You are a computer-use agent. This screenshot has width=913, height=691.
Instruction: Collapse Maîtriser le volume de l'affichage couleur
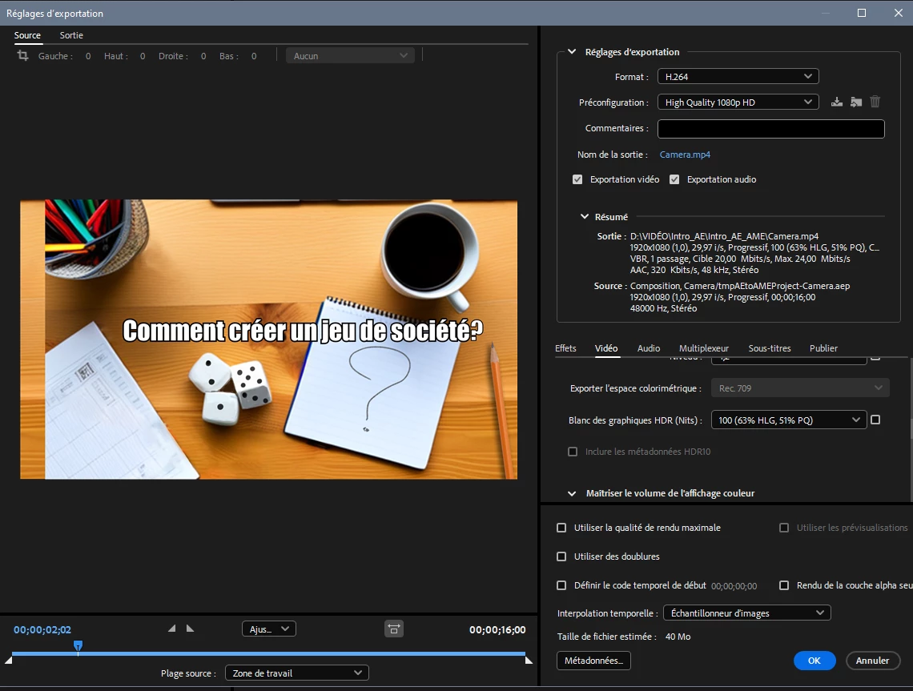[x=572, y=493]
